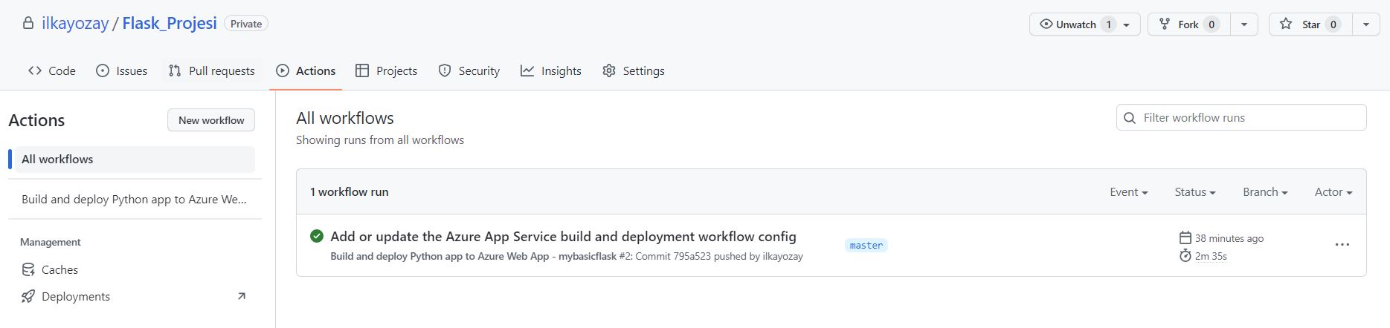Click the three-dot menu on workflow run
The width and height of the screenshot is (1390, 328).
[x=1342, y=245]
